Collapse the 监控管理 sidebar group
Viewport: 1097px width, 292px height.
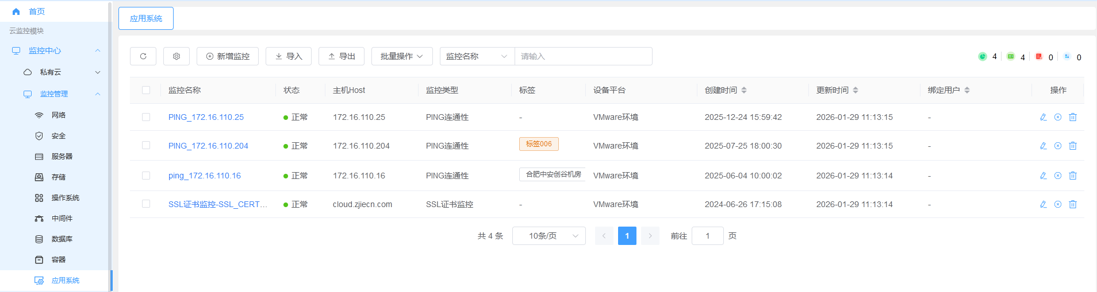point(98,94)
